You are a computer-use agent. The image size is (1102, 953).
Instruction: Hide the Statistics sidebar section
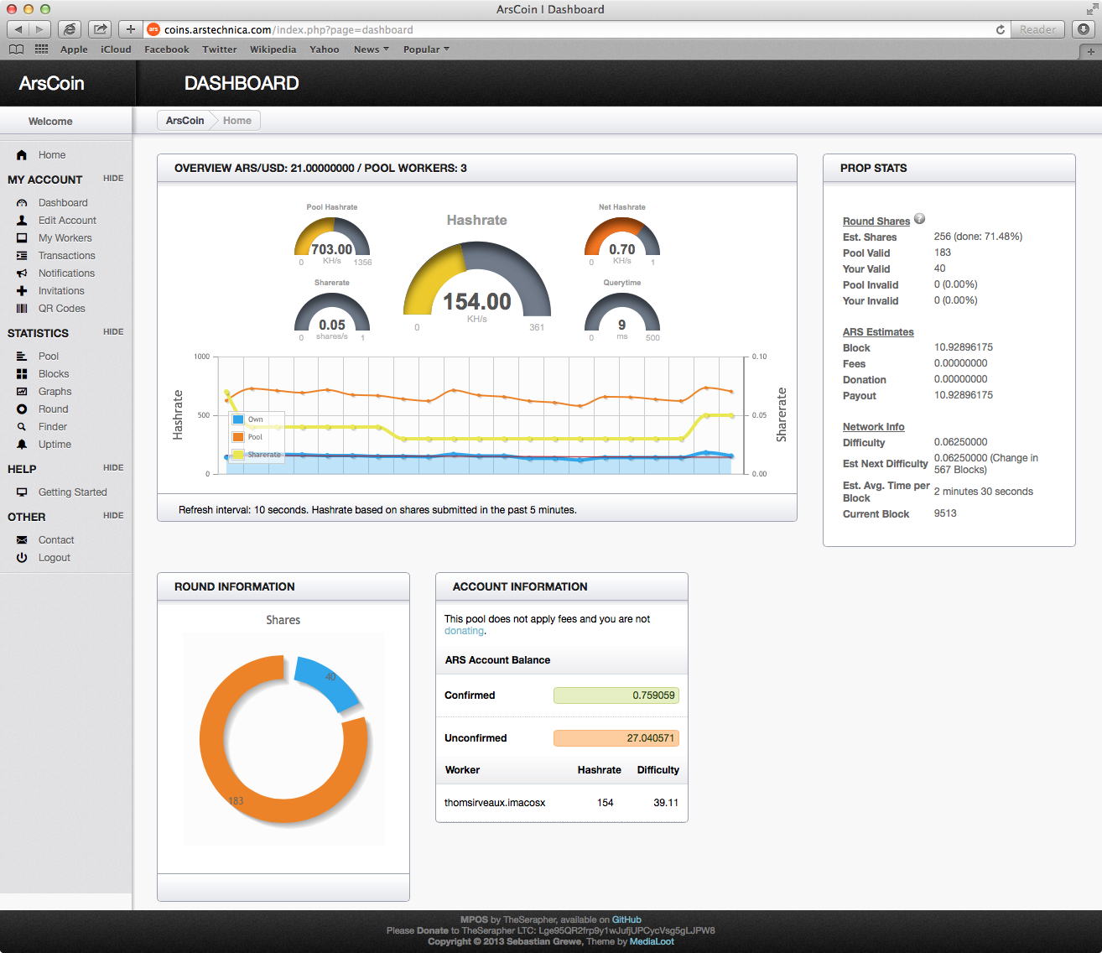tap(113, 332)
